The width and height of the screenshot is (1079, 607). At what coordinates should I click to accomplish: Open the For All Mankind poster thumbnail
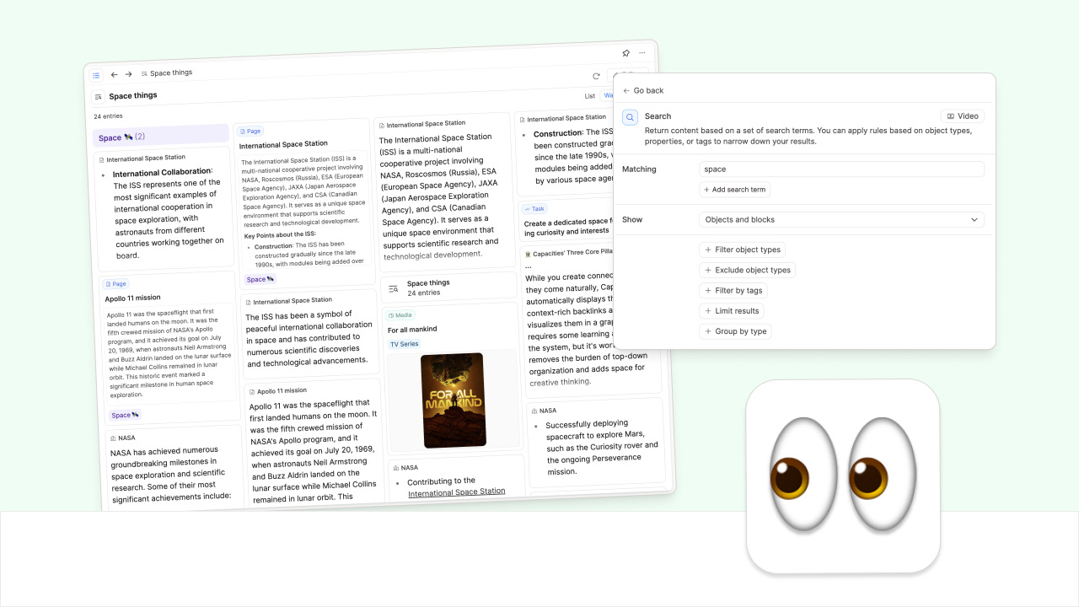click(x=454, y=400)
